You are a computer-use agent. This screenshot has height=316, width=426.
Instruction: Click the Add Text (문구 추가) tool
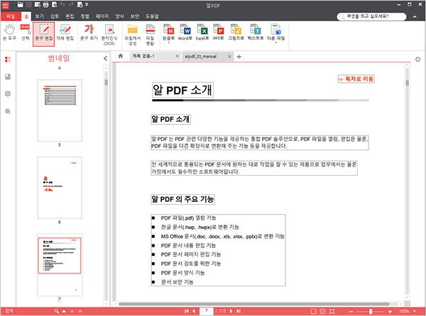89,33
